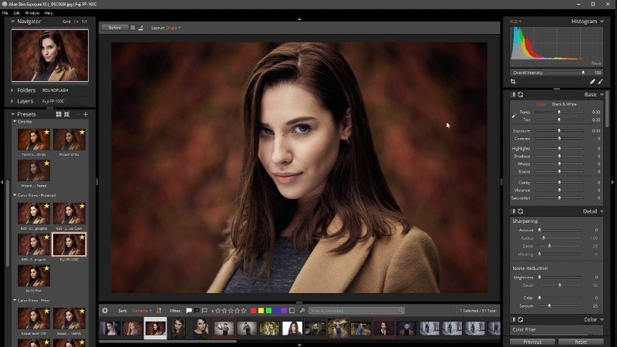Image resolution: width=617 pixels, height=347 pixels.
Task: Expand the Layers panel
Action: click(x=12, y=101)
